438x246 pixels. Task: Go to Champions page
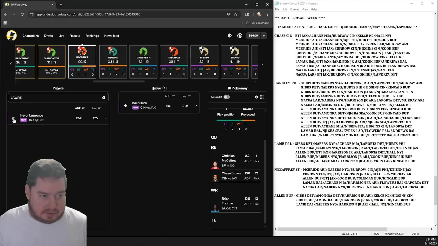pos(30,36)
